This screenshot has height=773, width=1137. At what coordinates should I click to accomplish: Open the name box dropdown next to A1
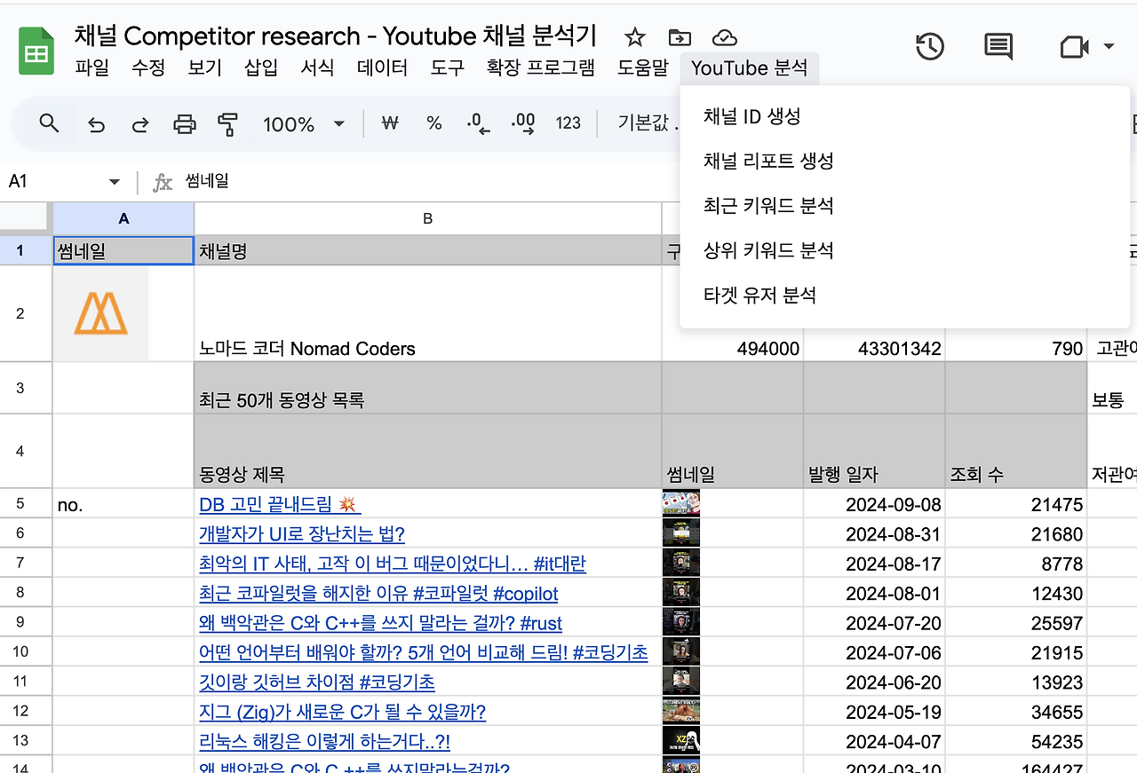click(x=114, y=181)
